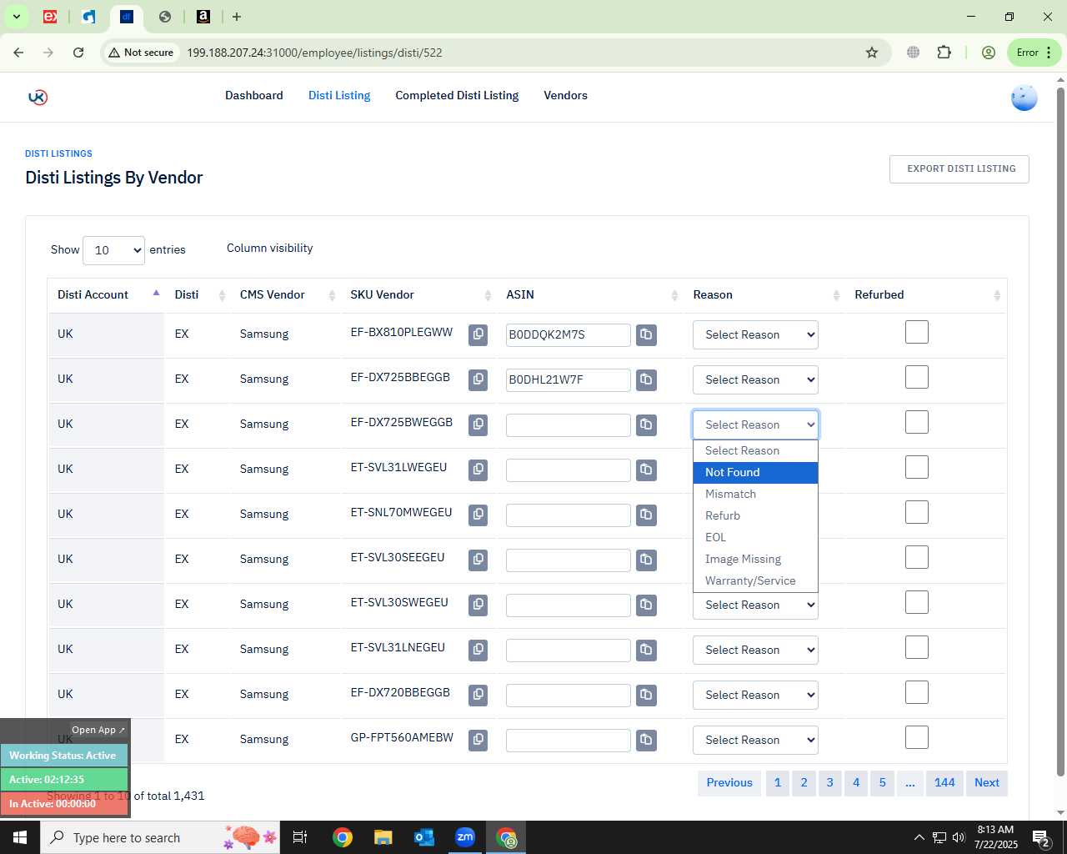Screen dimensions: 1067x854
Task: Copy SKU EF-DX725BWEGGB with its copy icon
Action: pyautogui.click(x=478, y=424)
